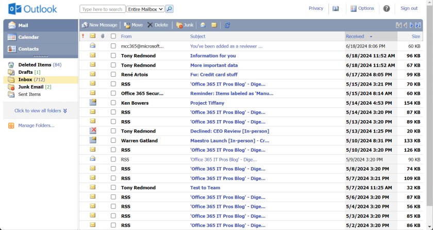Go to the first page of messages
Viewport: 433px width, 230px height.
[x=398, y=25]
